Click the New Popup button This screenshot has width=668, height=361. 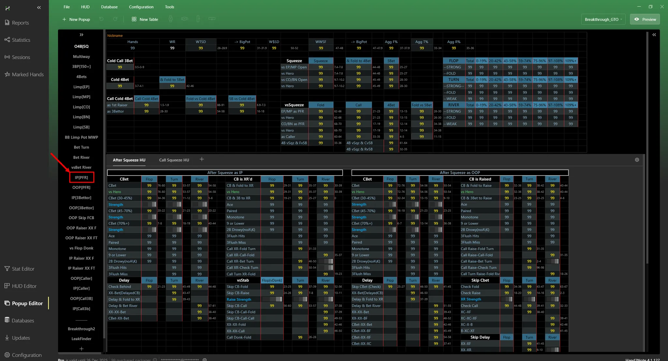pos(76,19)
